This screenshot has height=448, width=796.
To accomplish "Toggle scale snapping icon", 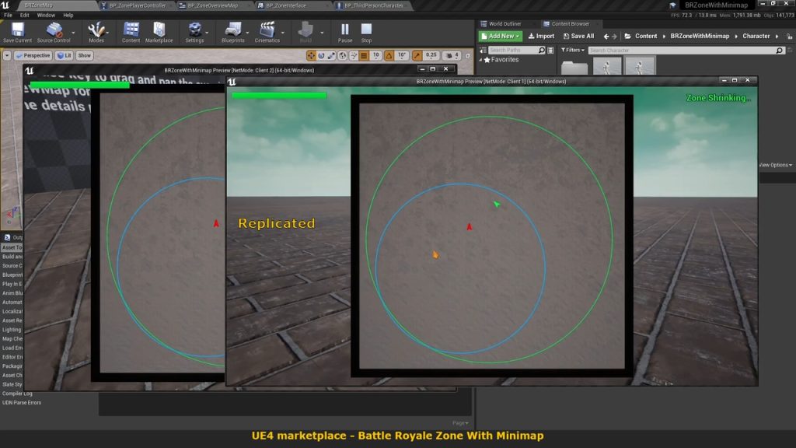I will pyautogui.click(x=417, y=56).
